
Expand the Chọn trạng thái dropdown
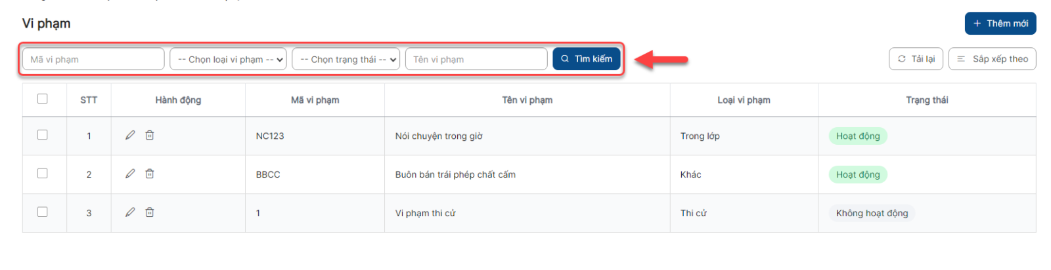[346, 59]
